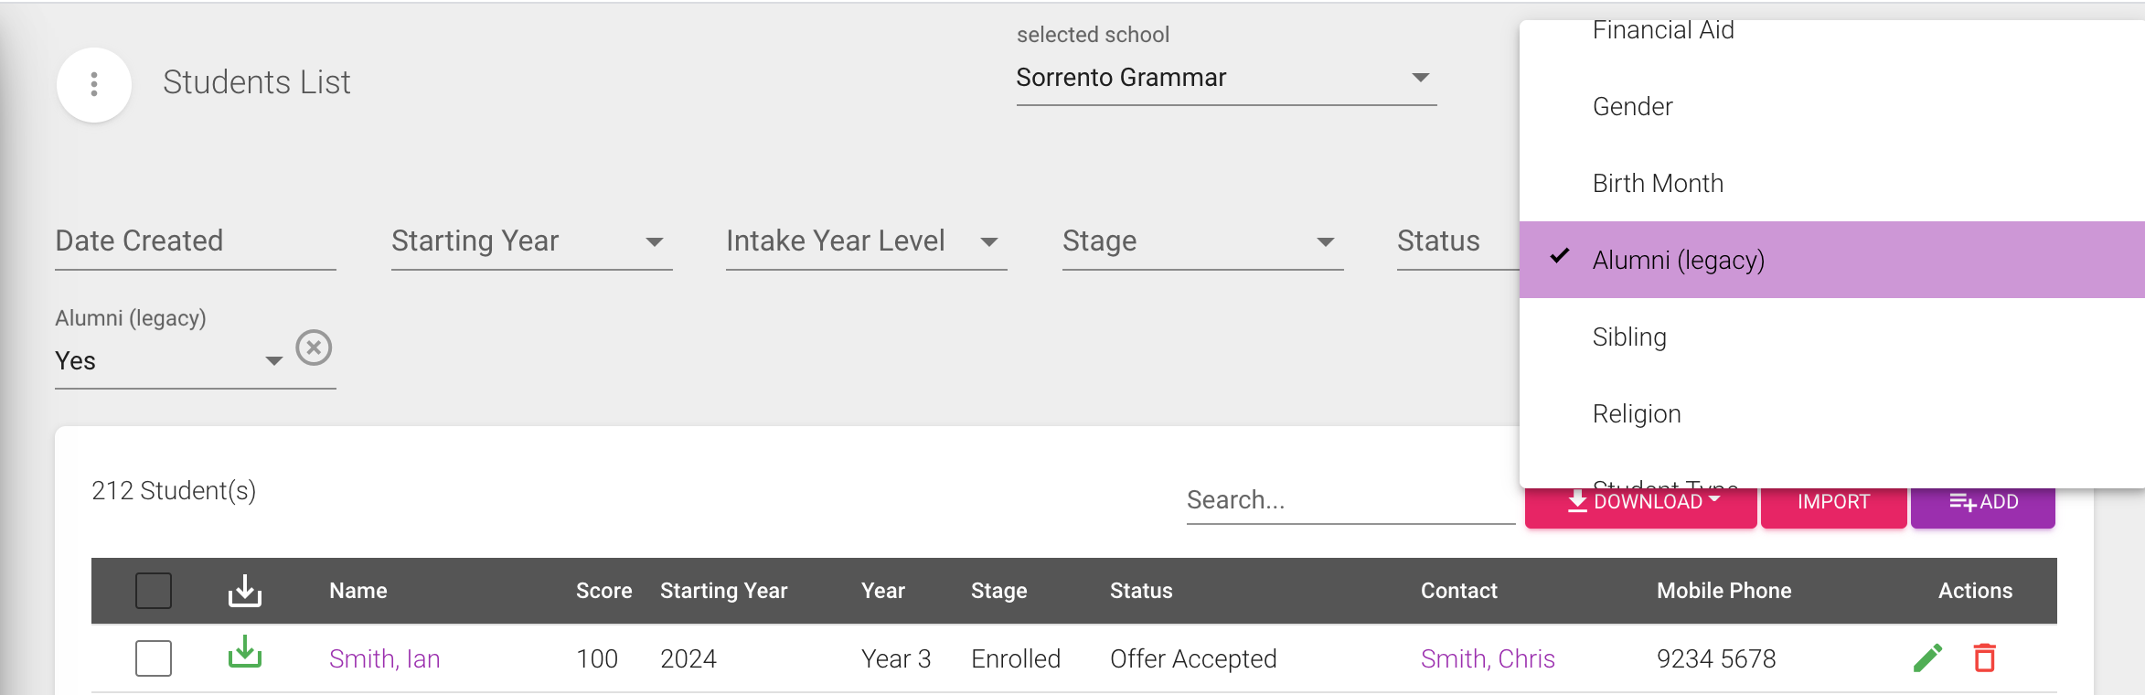Edit Ian Smith using the pencil icon
This screenshot has width=2145, height=695.
click(x=1929, y=657)
